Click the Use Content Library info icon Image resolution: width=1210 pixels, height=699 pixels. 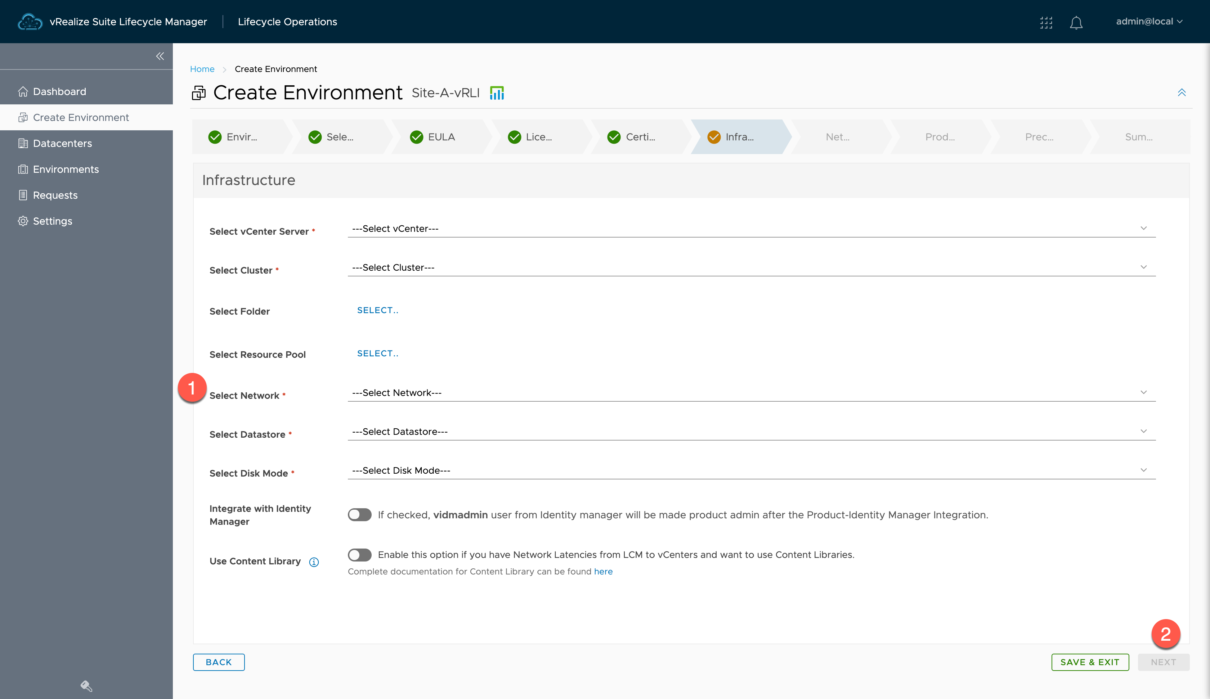tap(314, 562)
